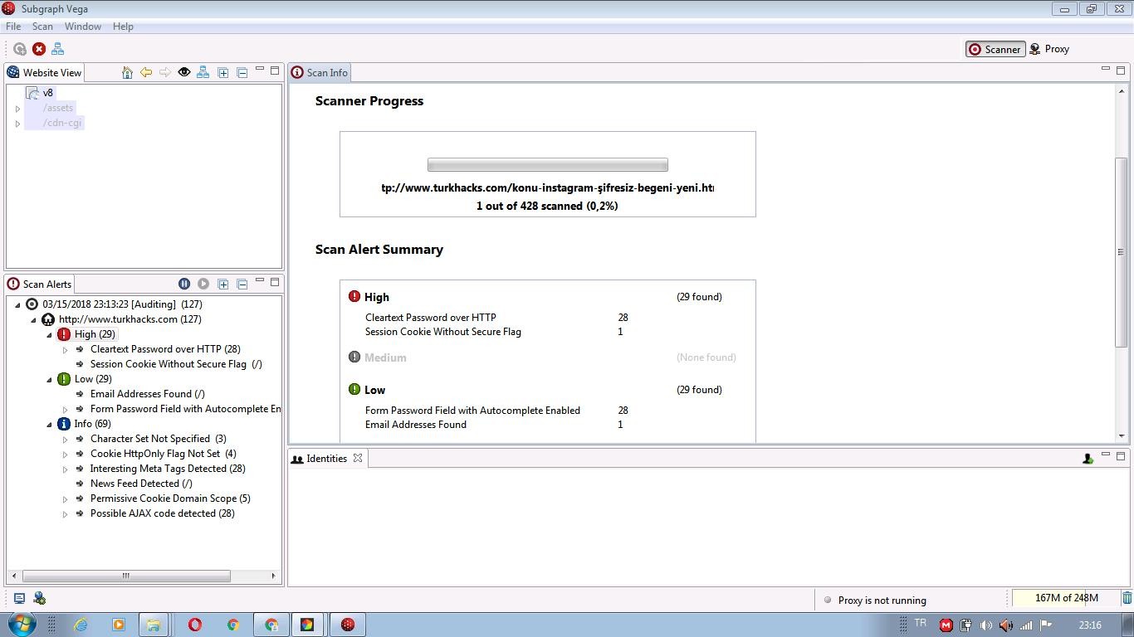Click the Scan Info vertical scrollbar
1134x637 pixels.
(x=1122, y=252)
